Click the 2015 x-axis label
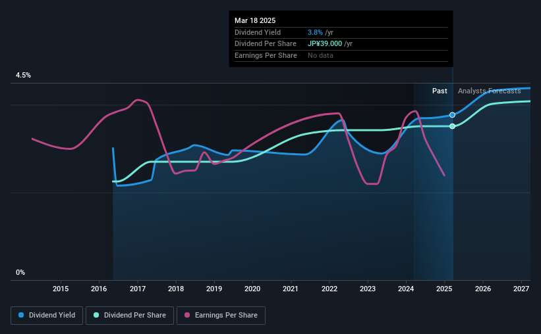Viewport: 541px width, 334px height. tap(61, 289)
